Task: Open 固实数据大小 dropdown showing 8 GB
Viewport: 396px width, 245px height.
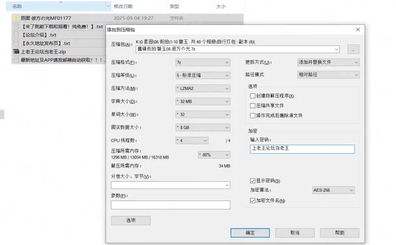Action: pos(203,127)
